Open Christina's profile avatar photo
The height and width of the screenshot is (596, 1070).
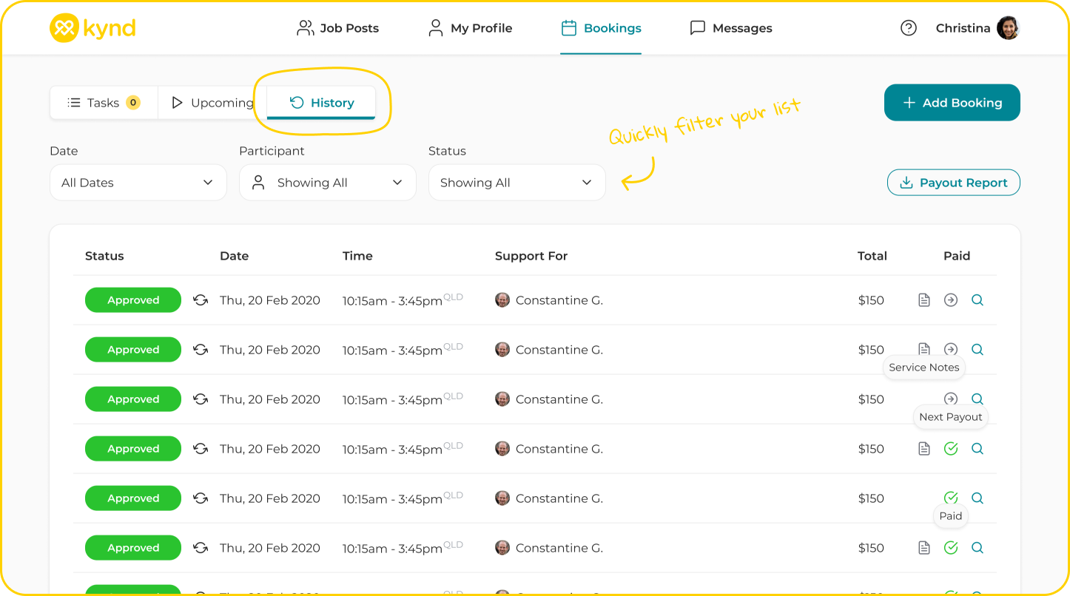[x=1008, y=28]
